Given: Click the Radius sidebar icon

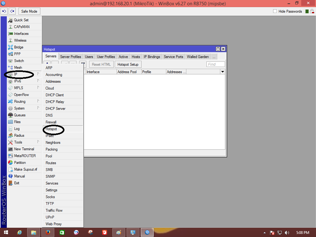Looking at the screenshot, I should (10, 135).
